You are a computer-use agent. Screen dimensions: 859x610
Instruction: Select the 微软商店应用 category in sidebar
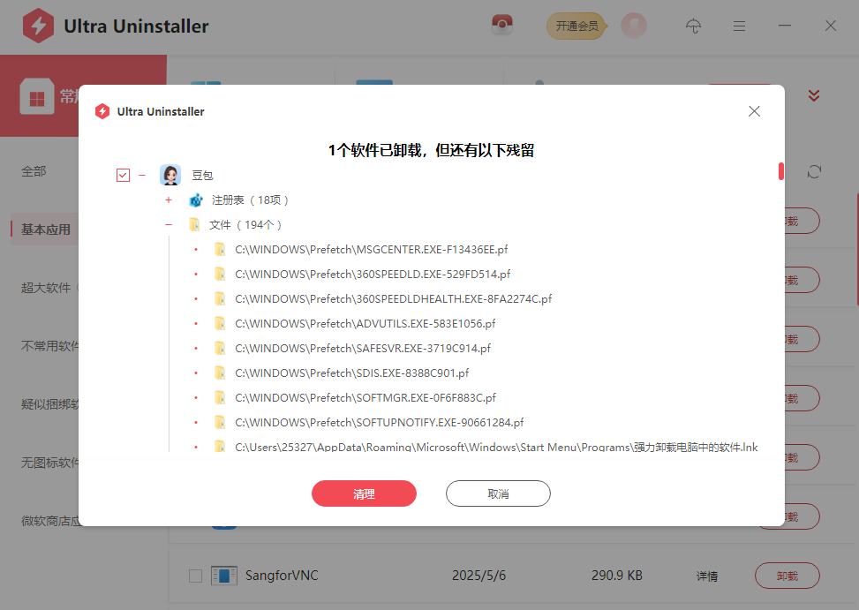pos(49,521)
